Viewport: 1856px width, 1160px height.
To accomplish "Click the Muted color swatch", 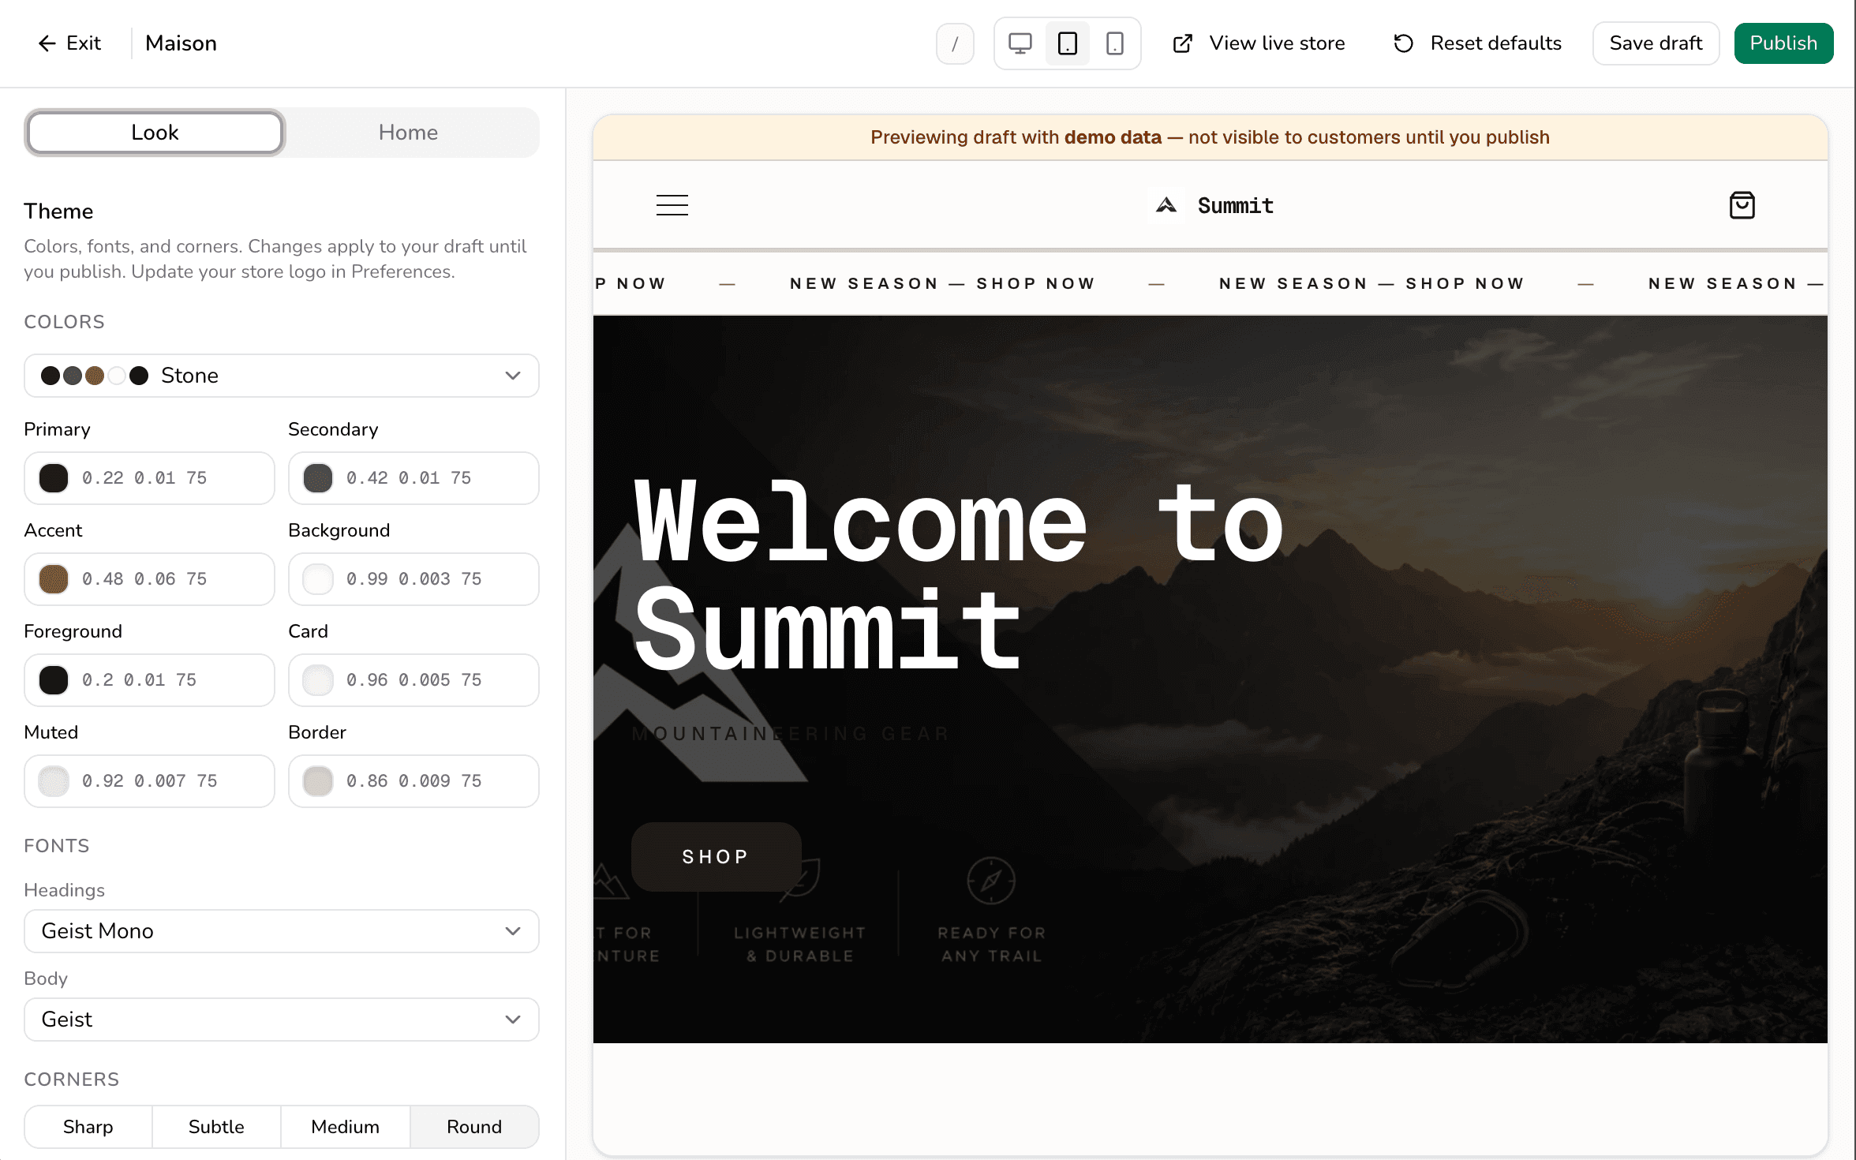I will 54,781.
